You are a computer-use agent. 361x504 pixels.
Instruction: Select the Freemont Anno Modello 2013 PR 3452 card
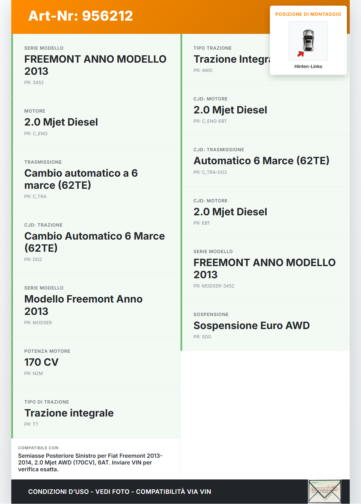[x=96, y=65]
